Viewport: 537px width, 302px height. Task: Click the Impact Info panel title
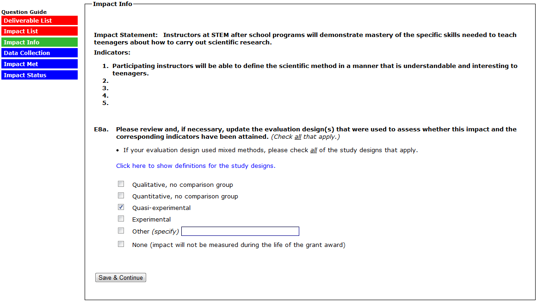(x=112, y=4)
